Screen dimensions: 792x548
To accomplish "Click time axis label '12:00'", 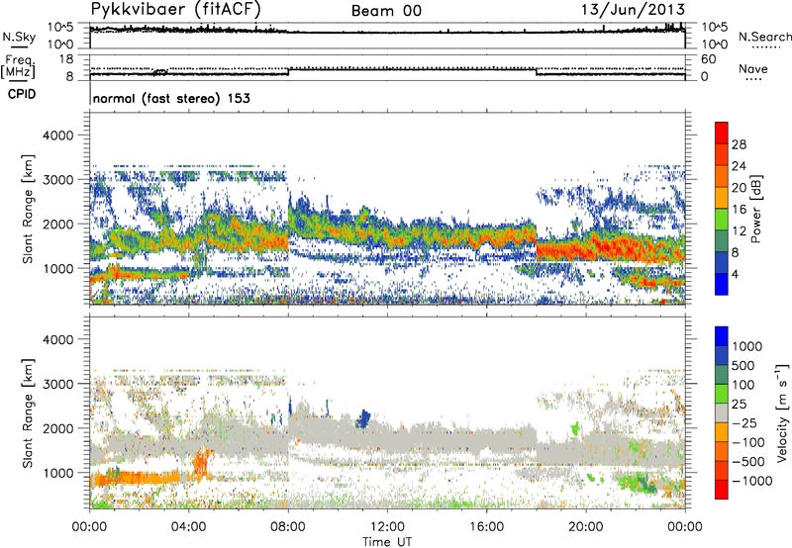I will tap(387, 527).
